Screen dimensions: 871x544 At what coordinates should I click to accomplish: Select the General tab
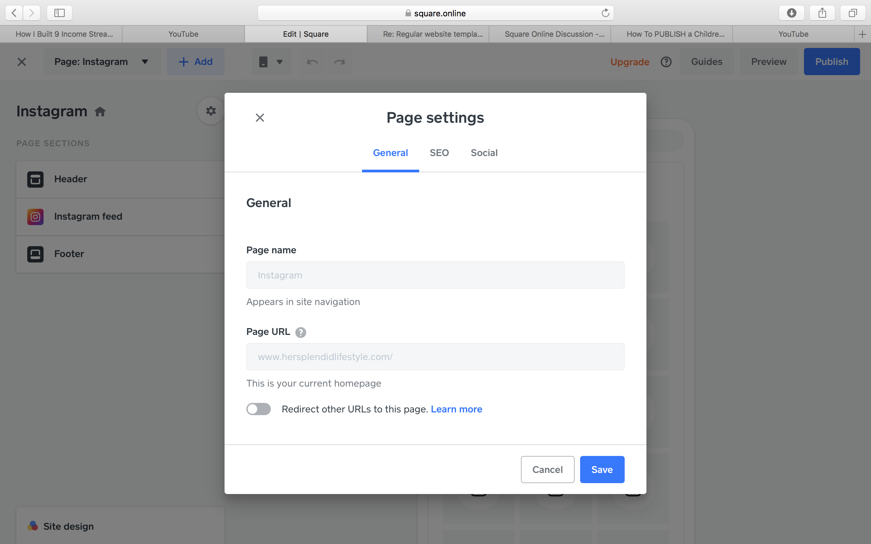390,153
